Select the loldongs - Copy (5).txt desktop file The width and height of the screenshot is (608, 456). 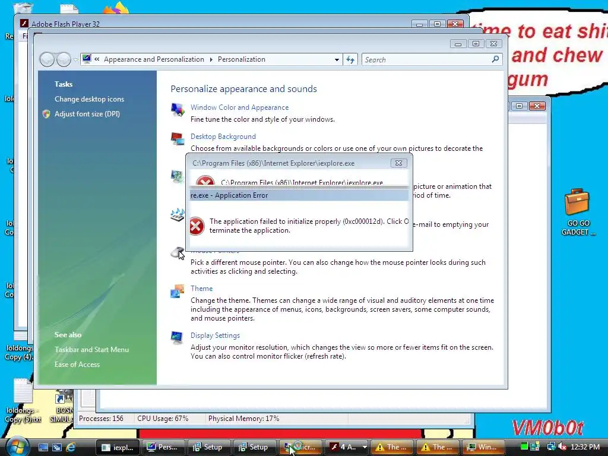click(x=23, y=401)
